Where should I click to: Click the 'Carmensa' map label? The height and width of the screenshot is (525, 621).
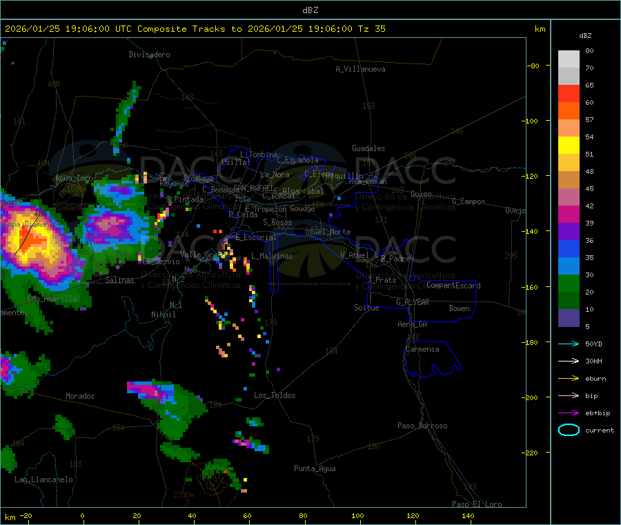click(422, 349)
